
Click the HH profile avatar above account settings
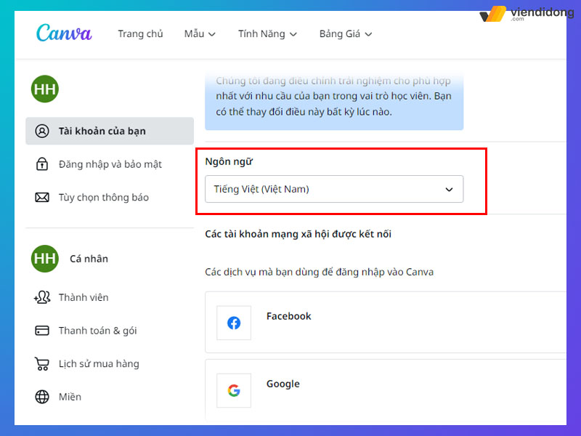(x=45, y=89)
